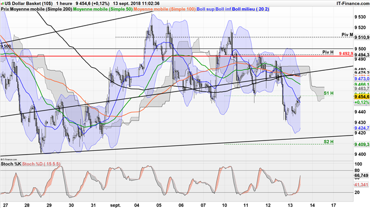Click the US Dollar Basket (10$) title
Screen dimensions: 370x208
click(x=28, y=4)
